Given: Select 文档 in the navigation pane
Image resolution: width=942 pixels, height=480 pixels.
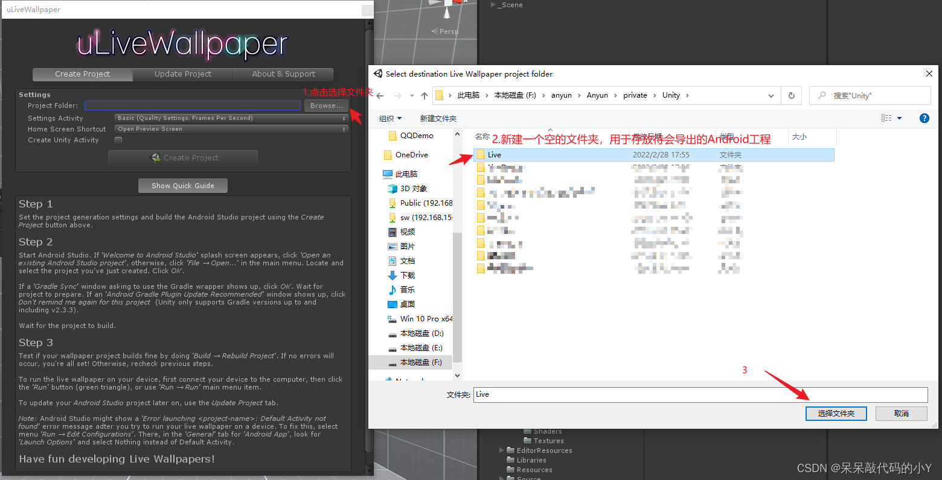Looking at the screenshot, I should 407,261.
